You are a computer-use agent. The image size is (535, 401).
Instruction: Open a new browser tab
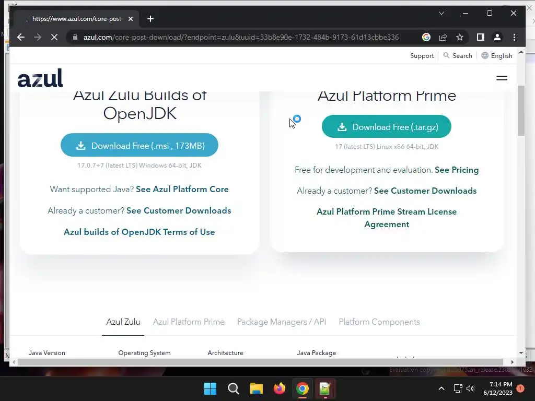(x=150, y=19)
